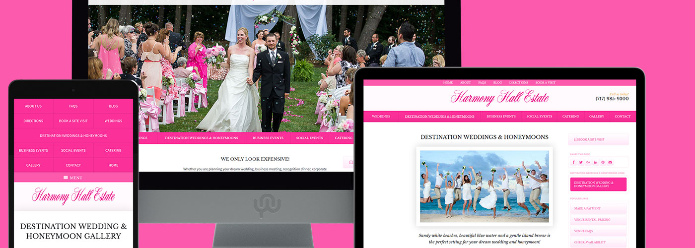Select Business Events in tablet navigation bar
The width and height of the screenshot is (695, 248).
[501, 117]
